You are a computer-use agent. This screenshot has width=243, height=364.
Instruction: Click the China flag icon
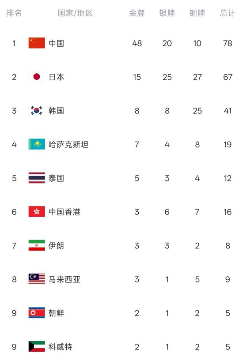(37, 43)
